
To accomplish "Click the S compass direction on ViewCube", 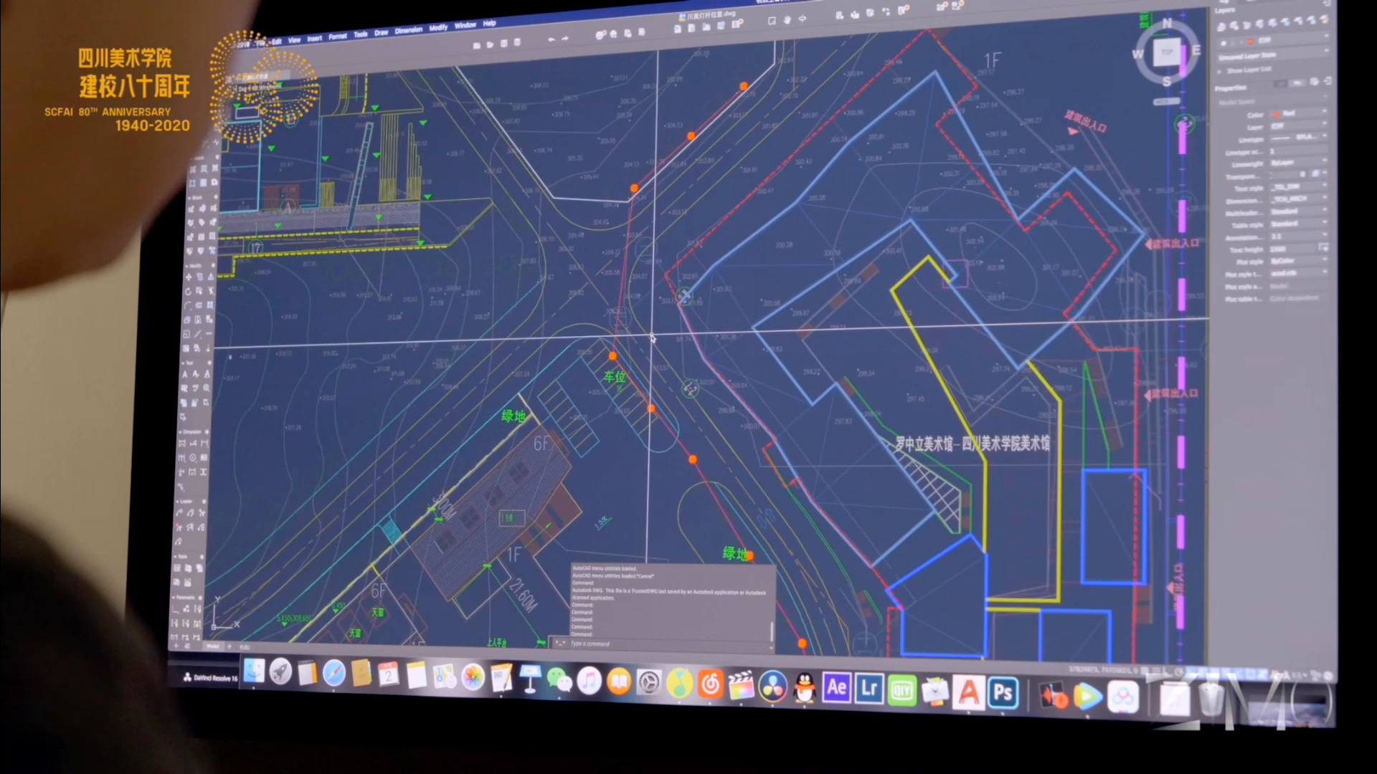I will [x=1167, y=82].
